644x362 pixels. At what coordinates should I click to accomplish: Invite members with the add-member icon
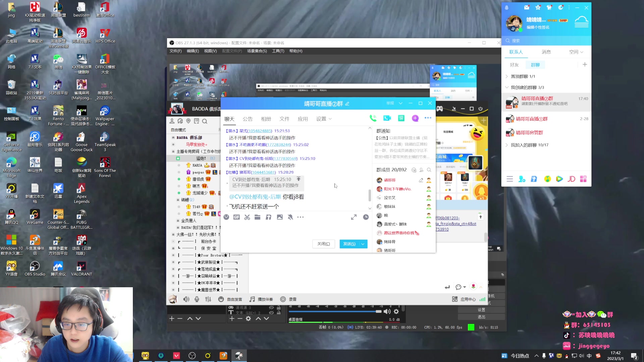[421, 170]
